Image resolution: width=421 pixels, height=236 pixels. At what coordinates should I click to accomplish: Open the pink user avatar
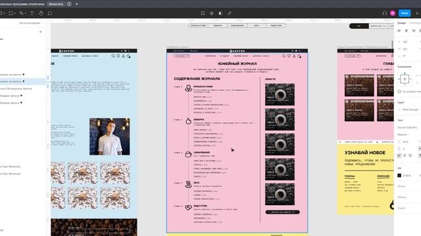coord(393,13)
